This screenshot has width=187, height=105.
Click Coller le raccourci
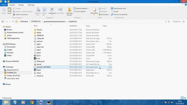(x=20, y=15)
